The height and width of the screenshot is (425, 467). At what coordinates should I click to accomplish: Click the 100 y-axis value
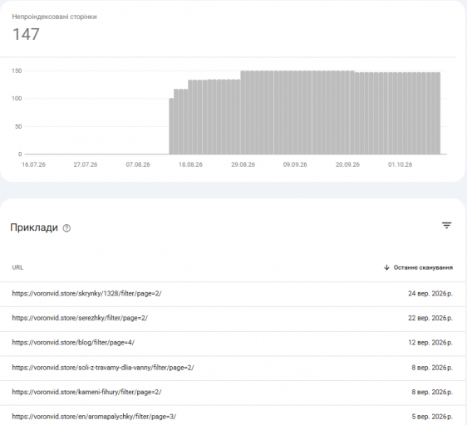pos(17,99)
